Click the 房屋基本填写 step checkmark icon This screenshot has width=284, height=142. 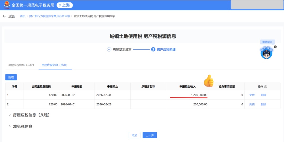(109, 49)
